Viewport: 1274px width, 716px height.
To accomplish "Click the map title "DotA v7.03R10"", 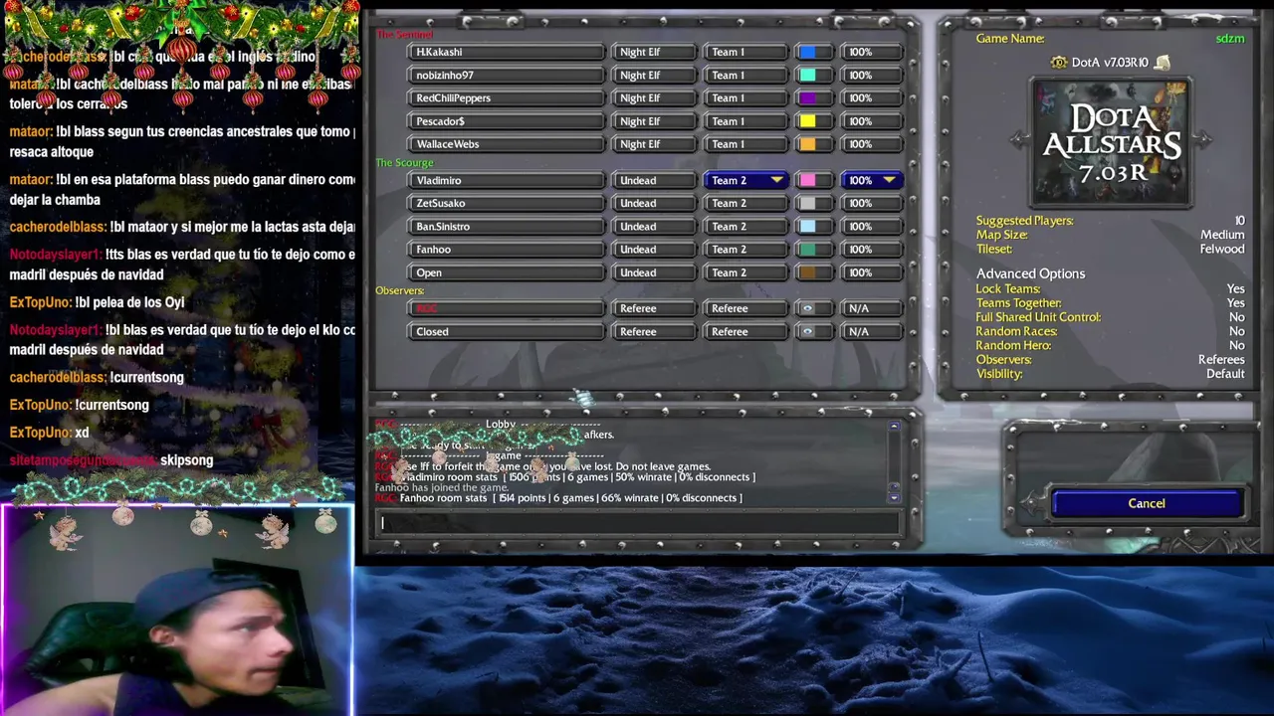I will coord(1110,63).
